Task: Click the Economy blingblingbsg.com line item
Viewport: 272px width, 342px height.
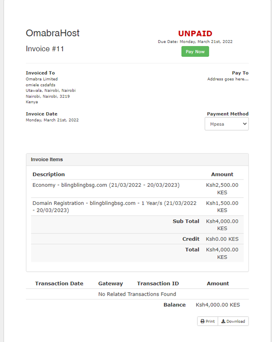Action: (x=106, y=185)
